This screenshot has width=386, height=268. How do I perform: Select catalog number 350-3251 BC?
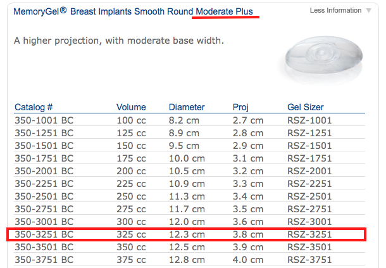(x=44, y=234)
